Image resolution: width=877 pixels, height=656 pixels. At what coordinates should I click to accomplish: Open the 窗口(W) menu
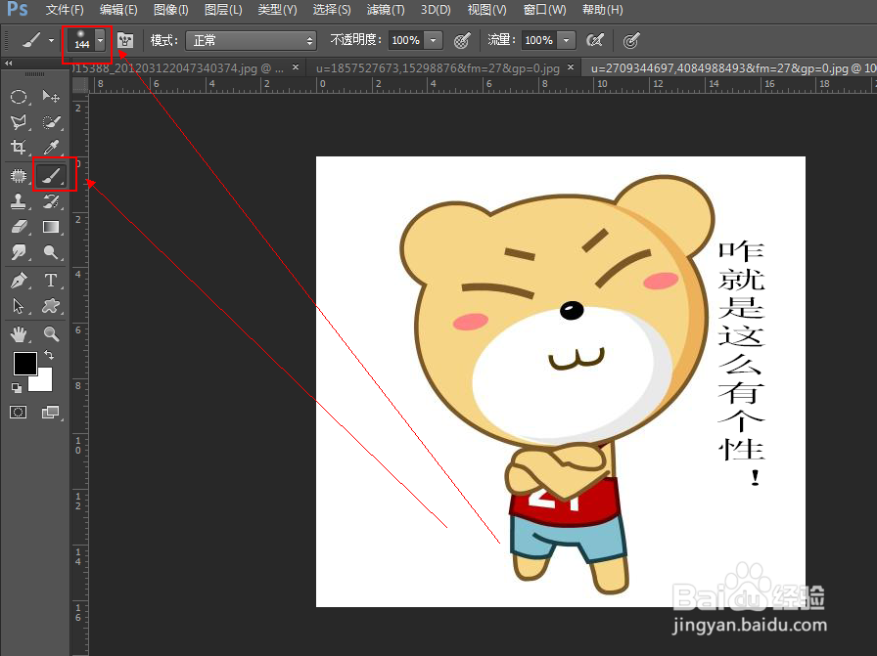pos(544,10)
